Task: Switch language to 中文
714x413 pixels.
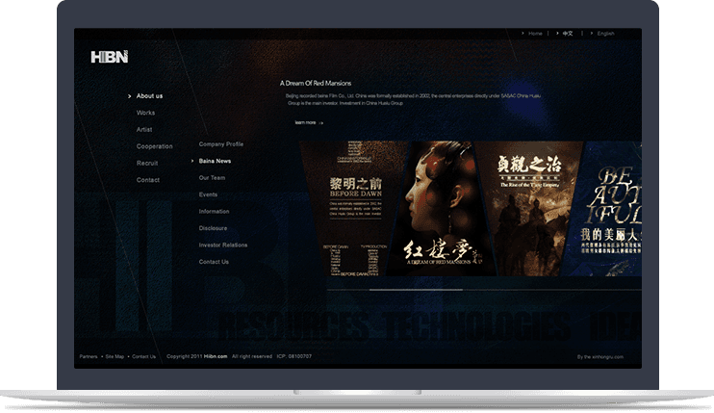Action: tap(568, 34)
